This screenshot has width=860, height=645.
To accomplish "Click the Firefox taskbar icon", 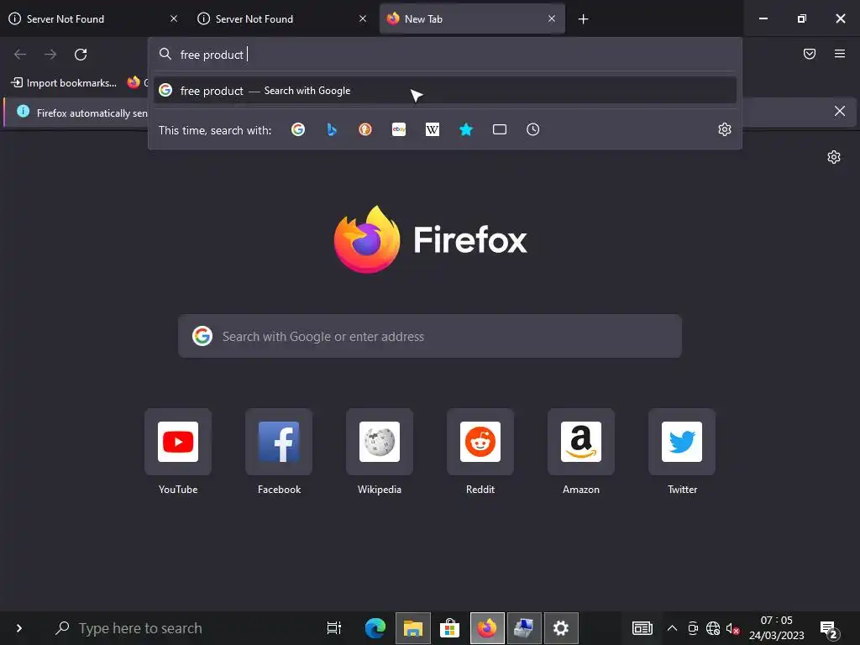I will 487,628.
